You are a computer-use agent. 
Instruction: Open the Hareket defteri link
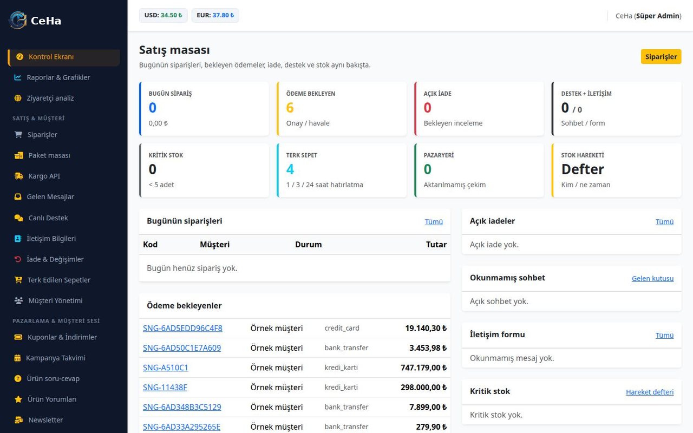click(x=650, y=392)
